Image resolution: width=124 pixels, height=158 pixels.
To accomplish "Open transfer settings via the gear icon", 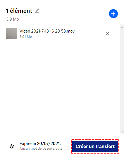I will click(12, 146).
